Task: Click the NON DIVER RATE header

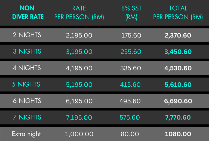Action: pyautogui.click(x=28, y=12)
